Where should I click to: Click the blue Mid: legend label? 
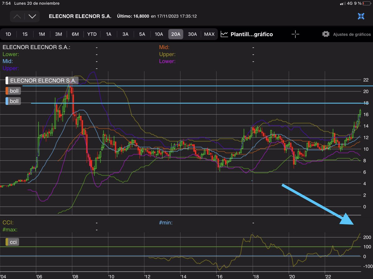[8, 61]
